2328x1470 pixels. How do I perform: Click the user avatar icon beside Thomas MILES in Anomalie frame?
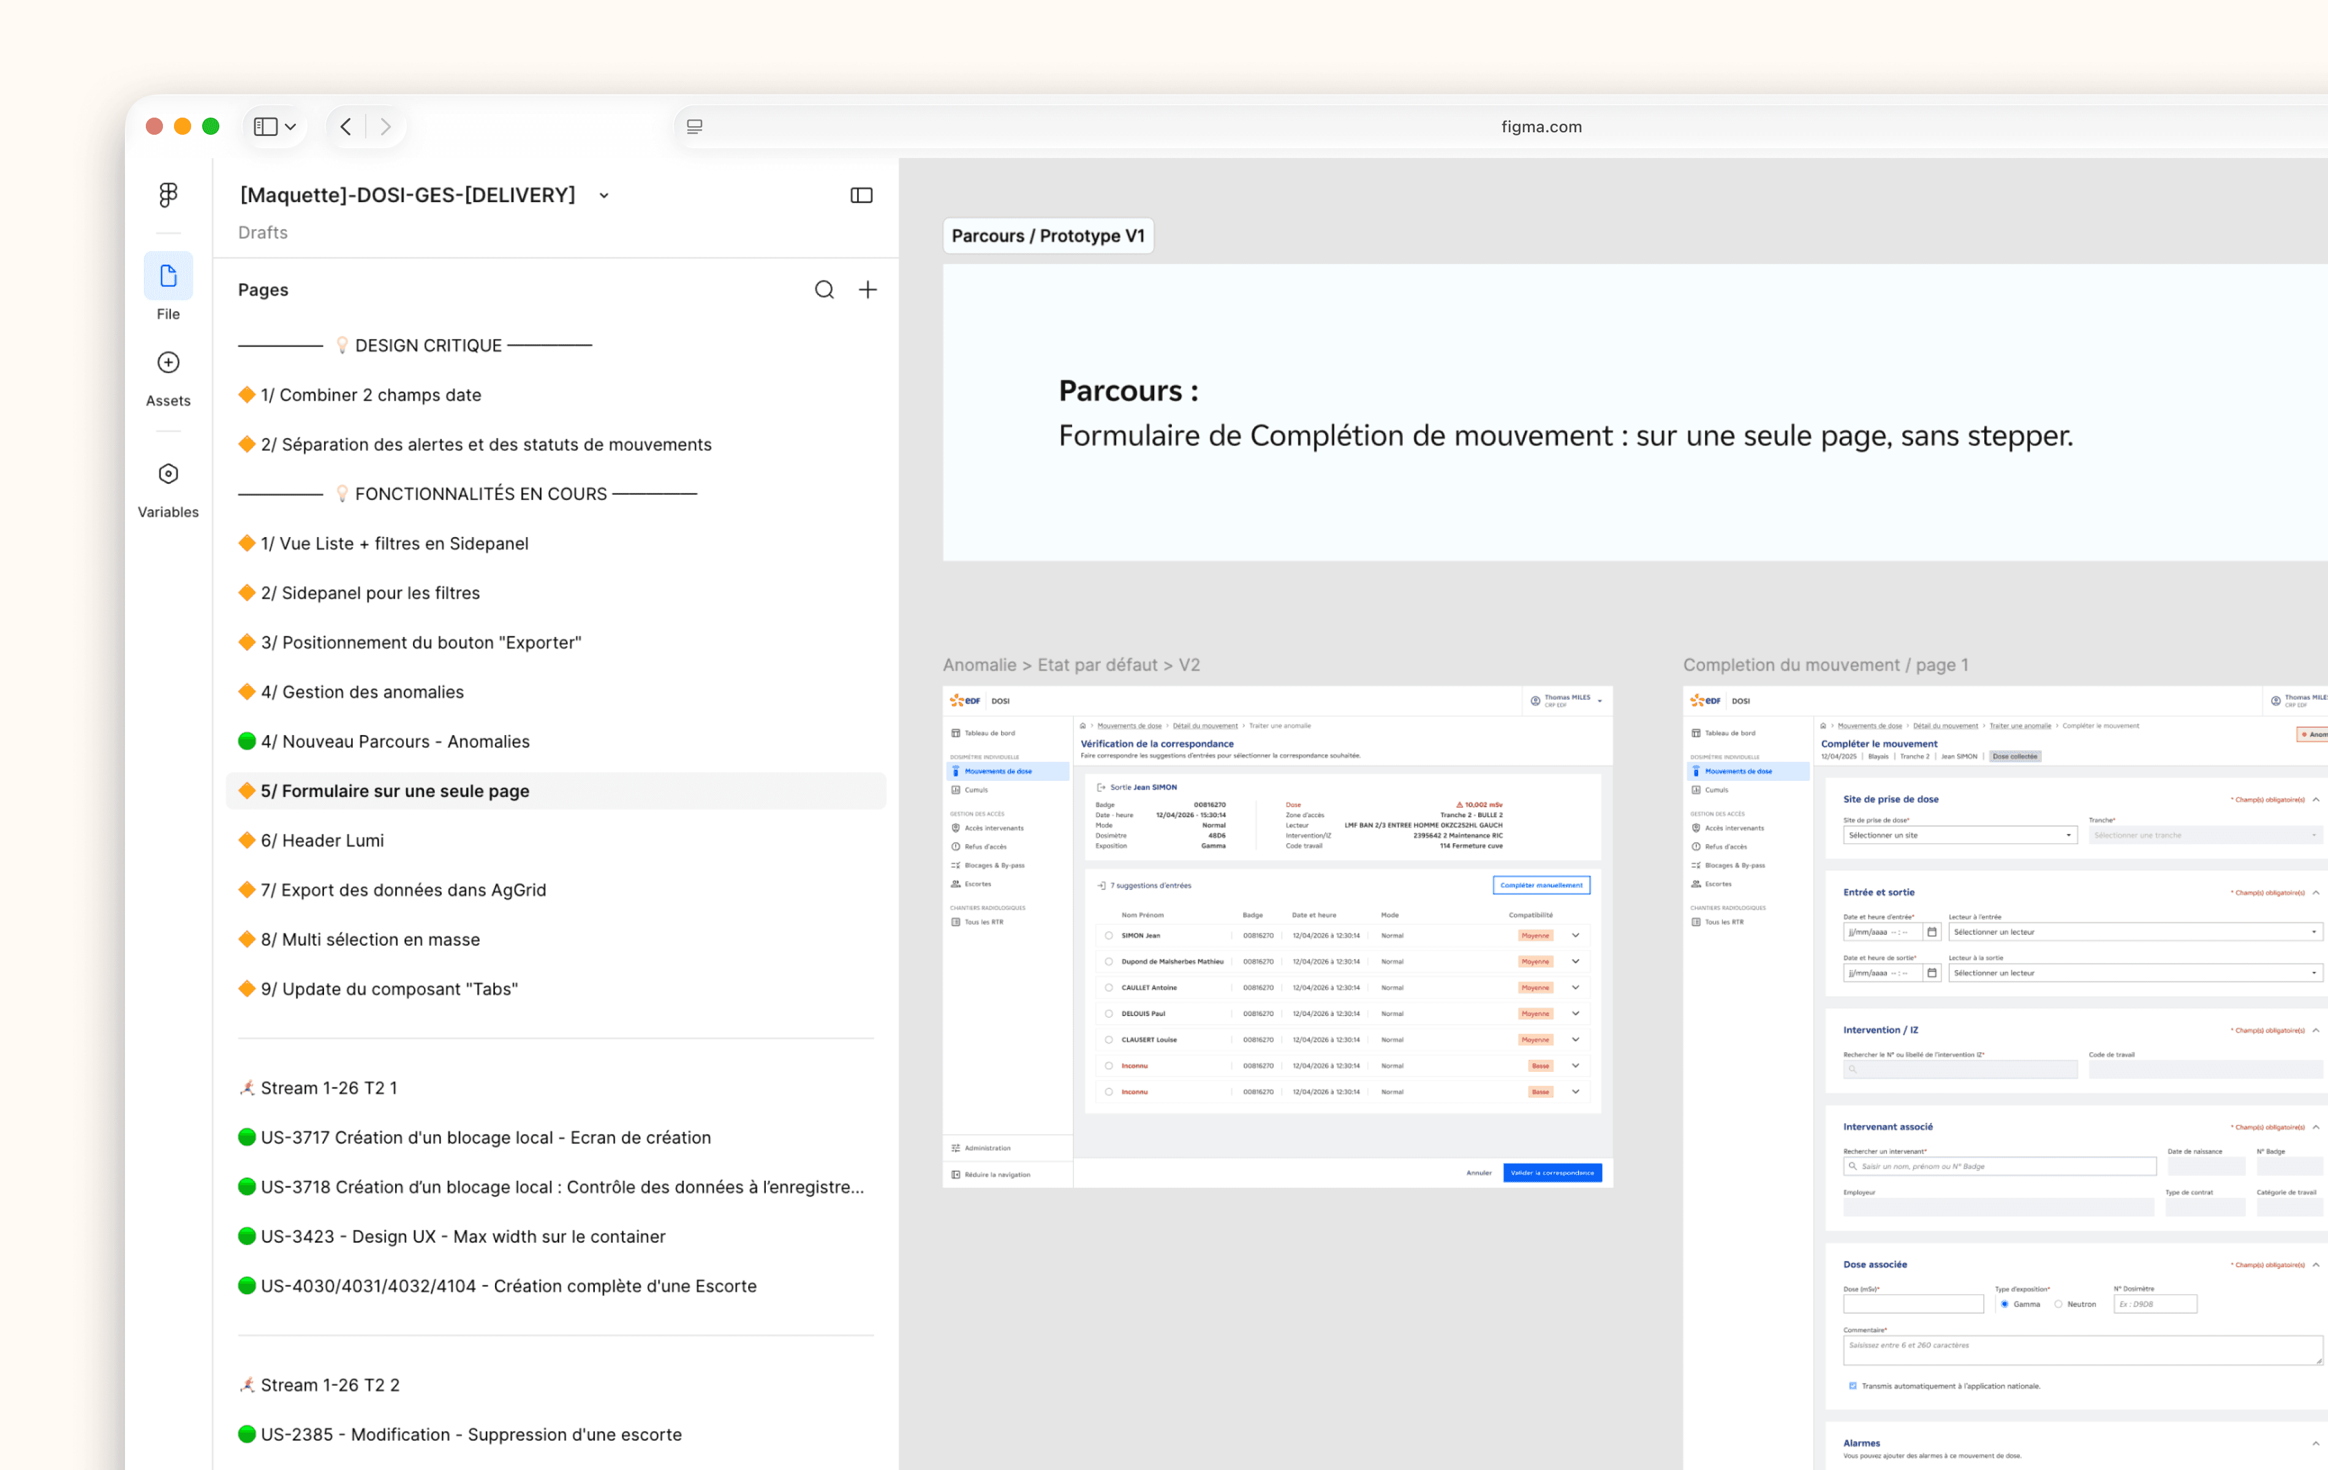[1535, 701]
